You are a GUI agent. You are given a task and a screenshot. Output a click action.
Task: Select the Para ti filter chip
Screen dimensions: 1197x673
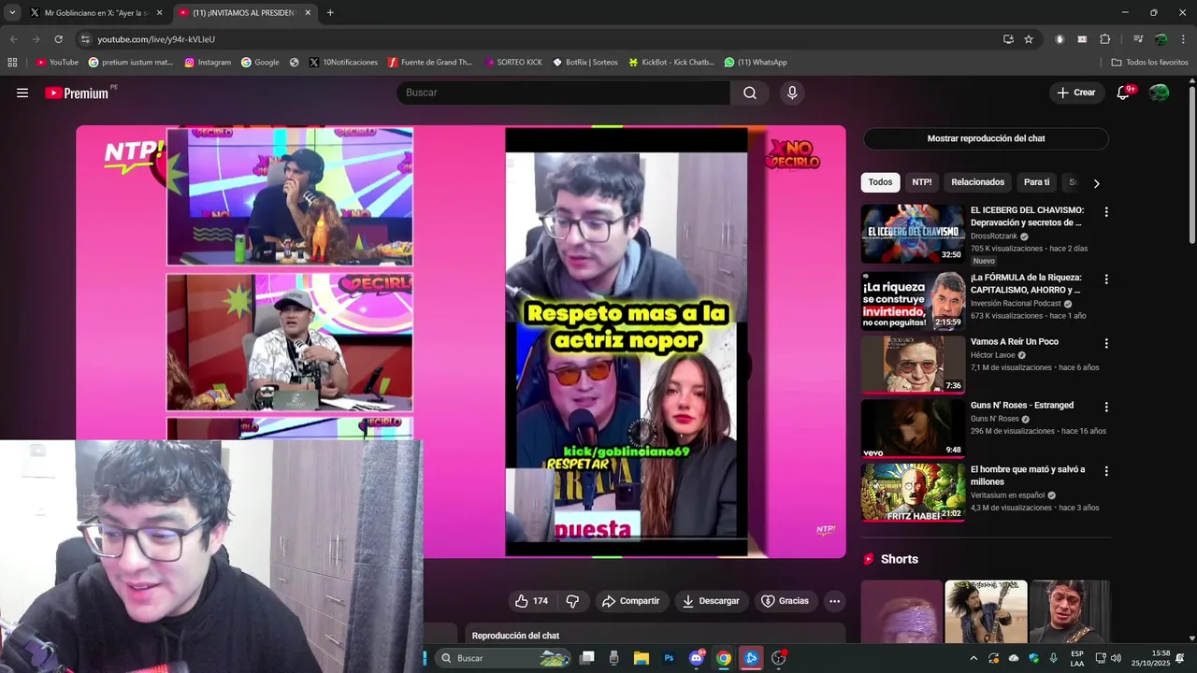coord(1036,182)
